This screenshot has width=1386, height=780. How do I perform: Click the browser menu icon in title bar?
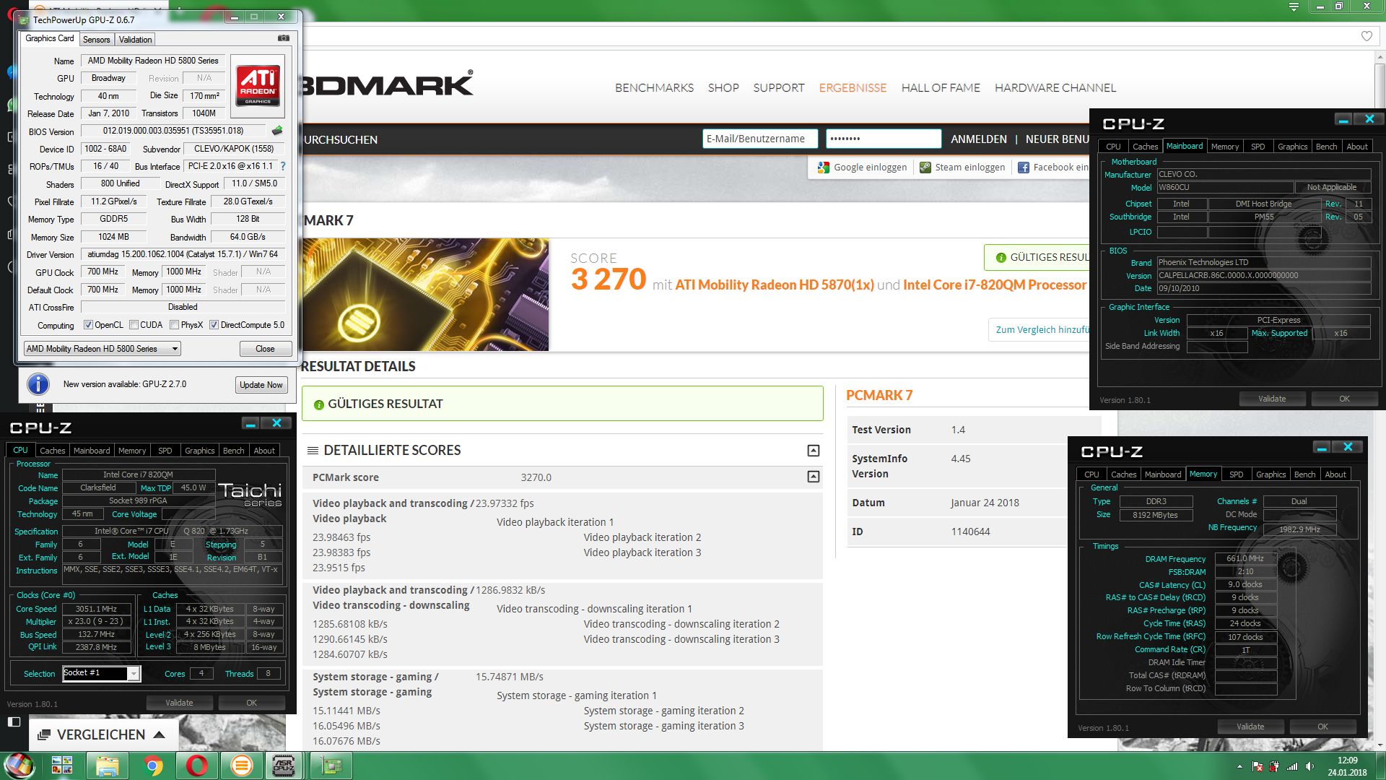pyautogui.click(x=1294, y=6)
